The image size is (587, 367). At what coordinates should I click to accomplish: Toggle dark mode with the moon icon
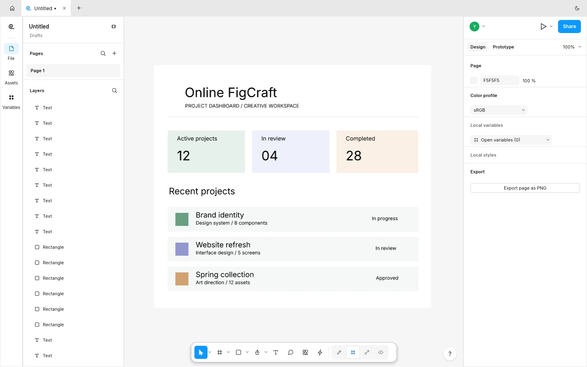click(x=577, y=8)
